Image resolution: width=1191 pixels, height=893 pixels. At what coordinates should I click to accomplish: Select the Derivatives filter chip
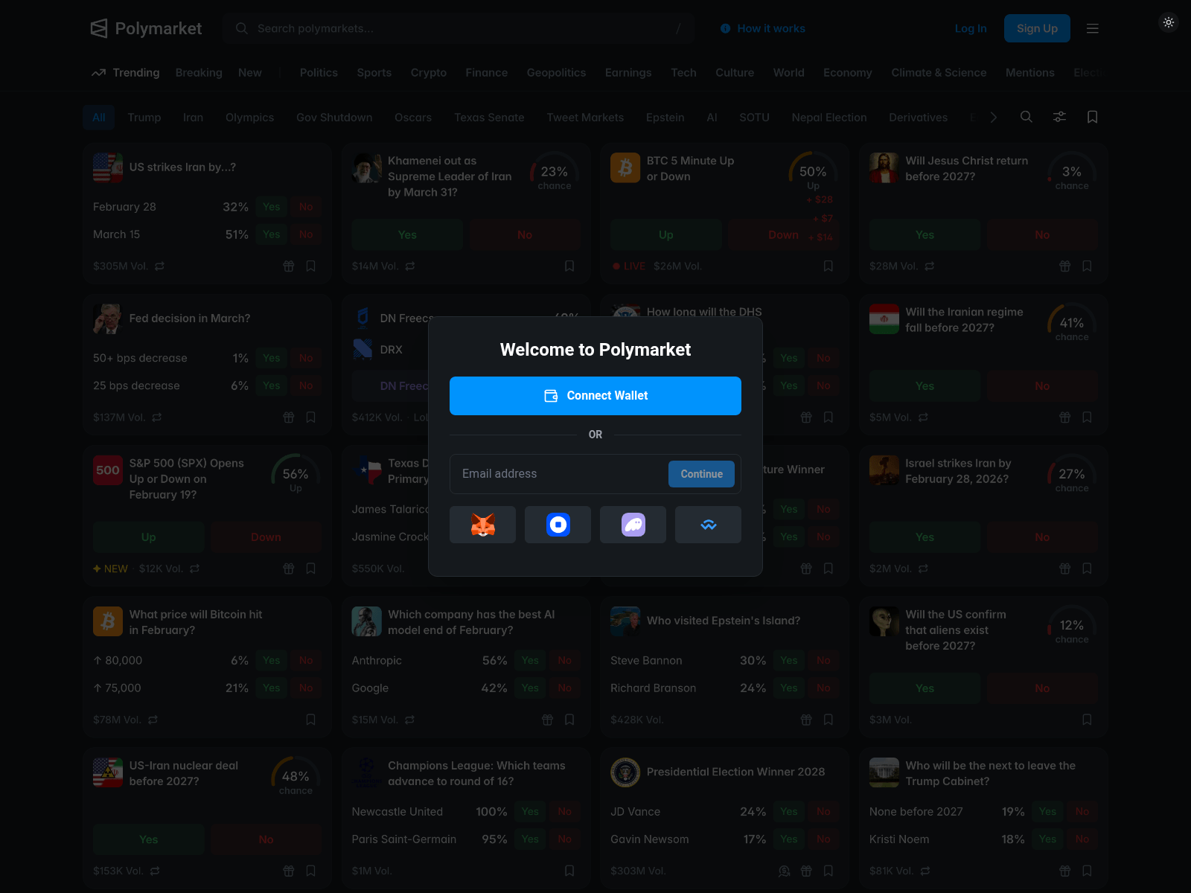tap(918, 117)
